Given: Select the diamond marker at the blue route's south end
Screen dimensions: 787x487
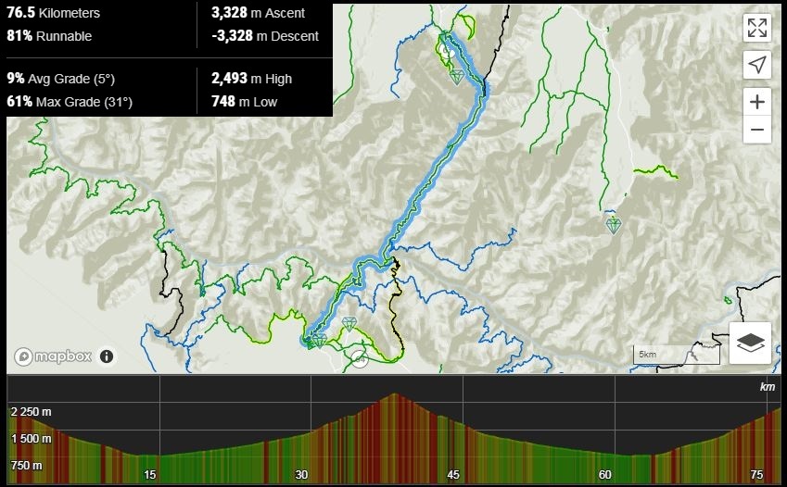Looking at the screenshot, I should (319, 341).
